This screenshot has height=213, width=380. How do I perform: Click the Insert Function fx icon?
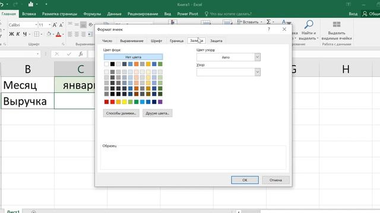click(x=81, y=54)
